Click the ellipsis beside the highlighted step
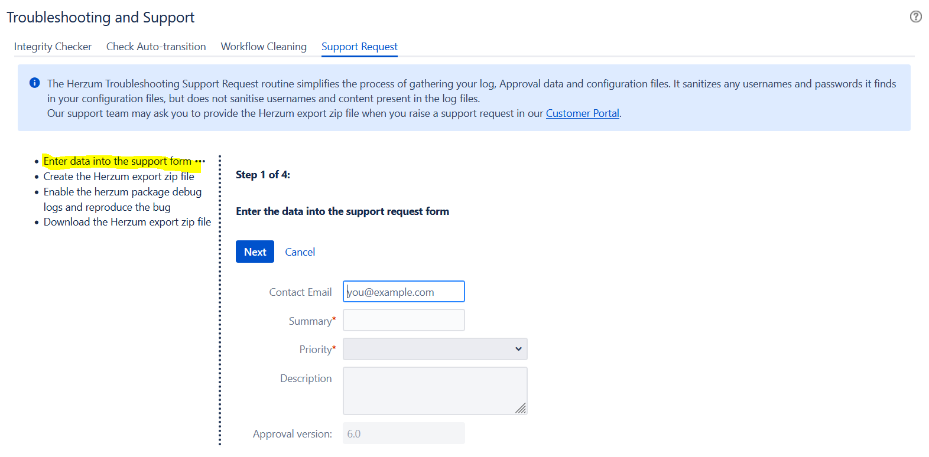The height and width of the screenshot is (457, 929). pos(200,161)
